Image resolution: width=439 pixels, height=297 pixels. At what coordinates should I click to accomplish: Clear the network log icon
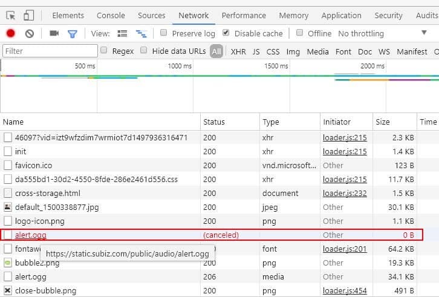tap(30, 34)
